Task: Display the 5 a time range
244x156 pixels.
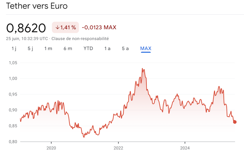Action: pos(125,48)
